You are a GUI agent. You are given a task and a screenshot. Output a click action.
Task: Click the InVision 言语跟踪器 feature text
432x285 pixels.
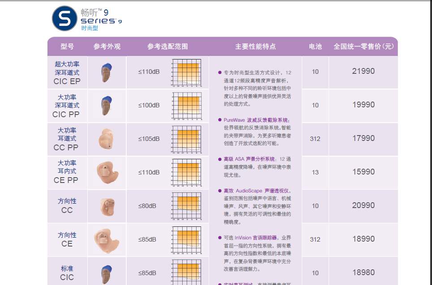coord(256,238)
